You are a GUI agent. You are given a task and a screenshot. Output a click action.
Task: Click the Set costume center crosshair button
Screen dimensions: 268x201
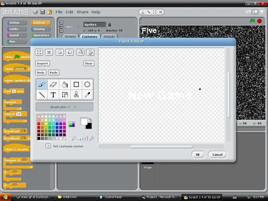tap(48, 146)
